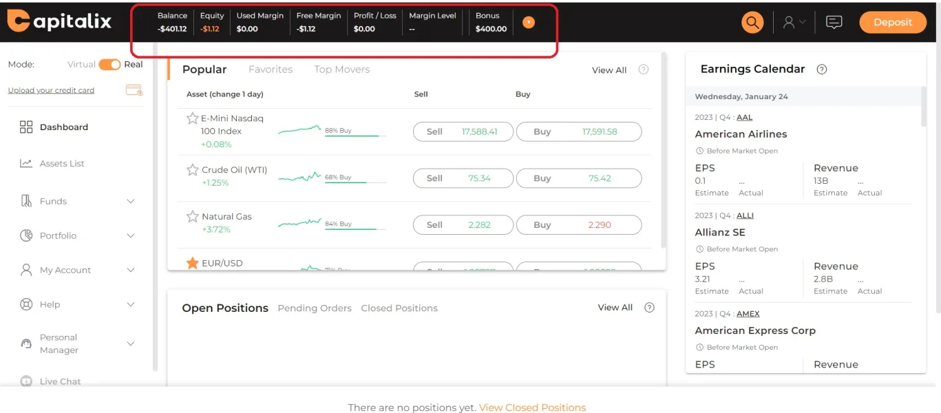The height and width of the screenshot is (413, 941).
Task: Click the Earnings Calendar help icon
Action: point(821,70)
